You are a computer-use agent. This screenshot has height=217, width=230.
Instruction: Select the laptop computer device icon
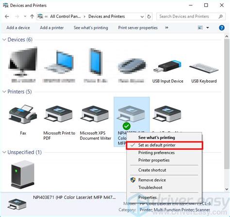59,62
